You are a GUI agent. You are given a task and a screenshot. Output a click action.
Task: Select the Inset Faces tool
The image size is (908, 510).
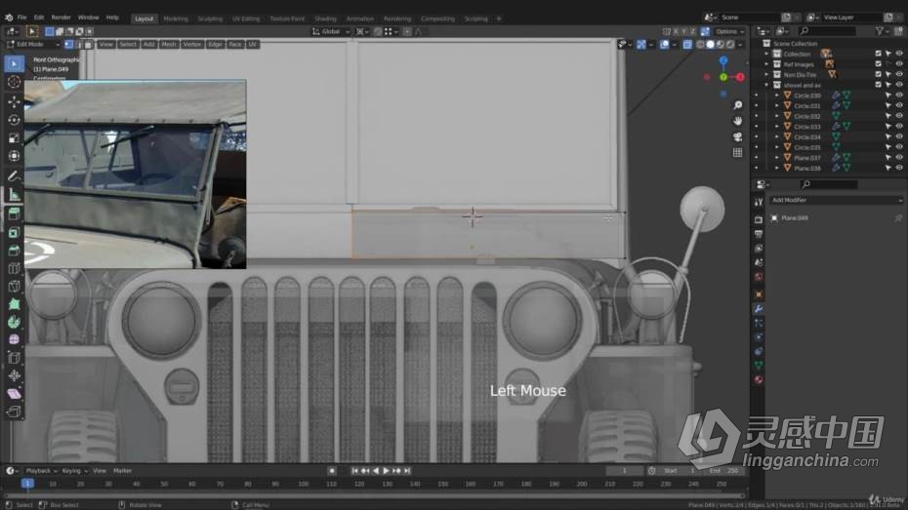[x=14, y=232]
